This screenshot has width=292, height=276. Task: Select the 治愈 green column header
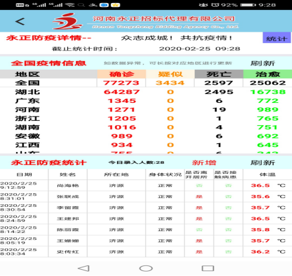[x=268, y=74]
